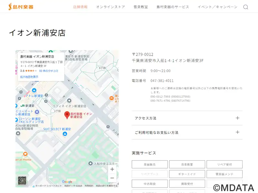258x193 pixels.
Task: Open 音楽教室 menu item
Action: (141, 7)
